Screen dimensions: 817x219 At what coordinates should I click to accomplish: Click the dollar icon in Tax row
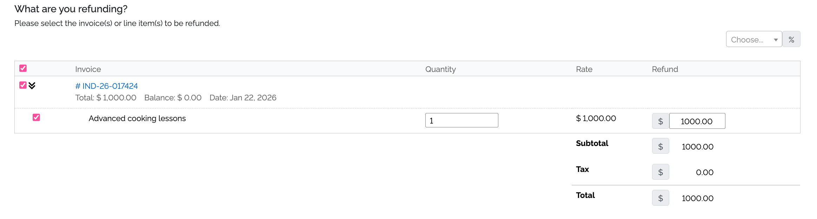(660, 172)
